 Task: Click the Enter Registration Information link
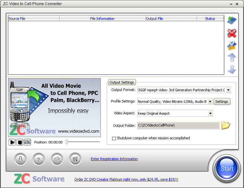(114, 159)
